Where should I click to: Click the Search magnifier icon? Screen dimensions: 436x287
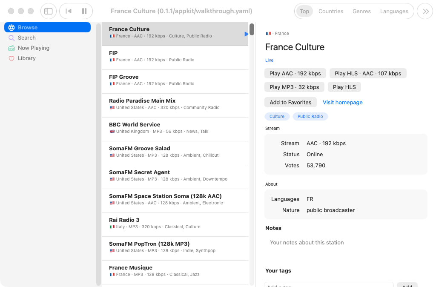(11, 38)
